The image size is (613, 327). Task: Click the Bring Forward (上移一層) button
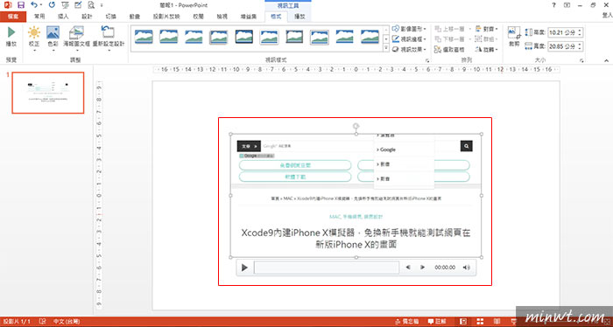(x=449, y=29)
